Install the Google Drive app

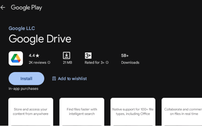pos(27,79)
